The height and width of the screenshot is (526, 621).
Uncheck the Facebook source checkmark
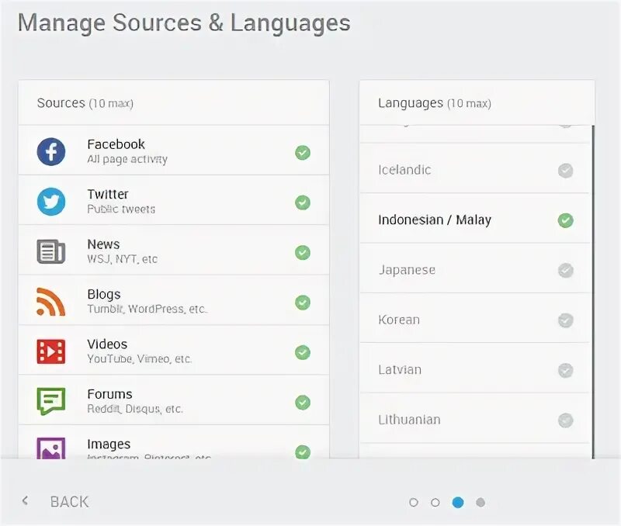[x=303, y=152]
